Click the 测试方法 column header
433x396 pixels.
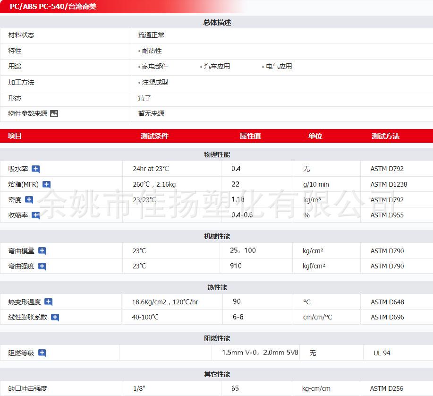point(385,136)
